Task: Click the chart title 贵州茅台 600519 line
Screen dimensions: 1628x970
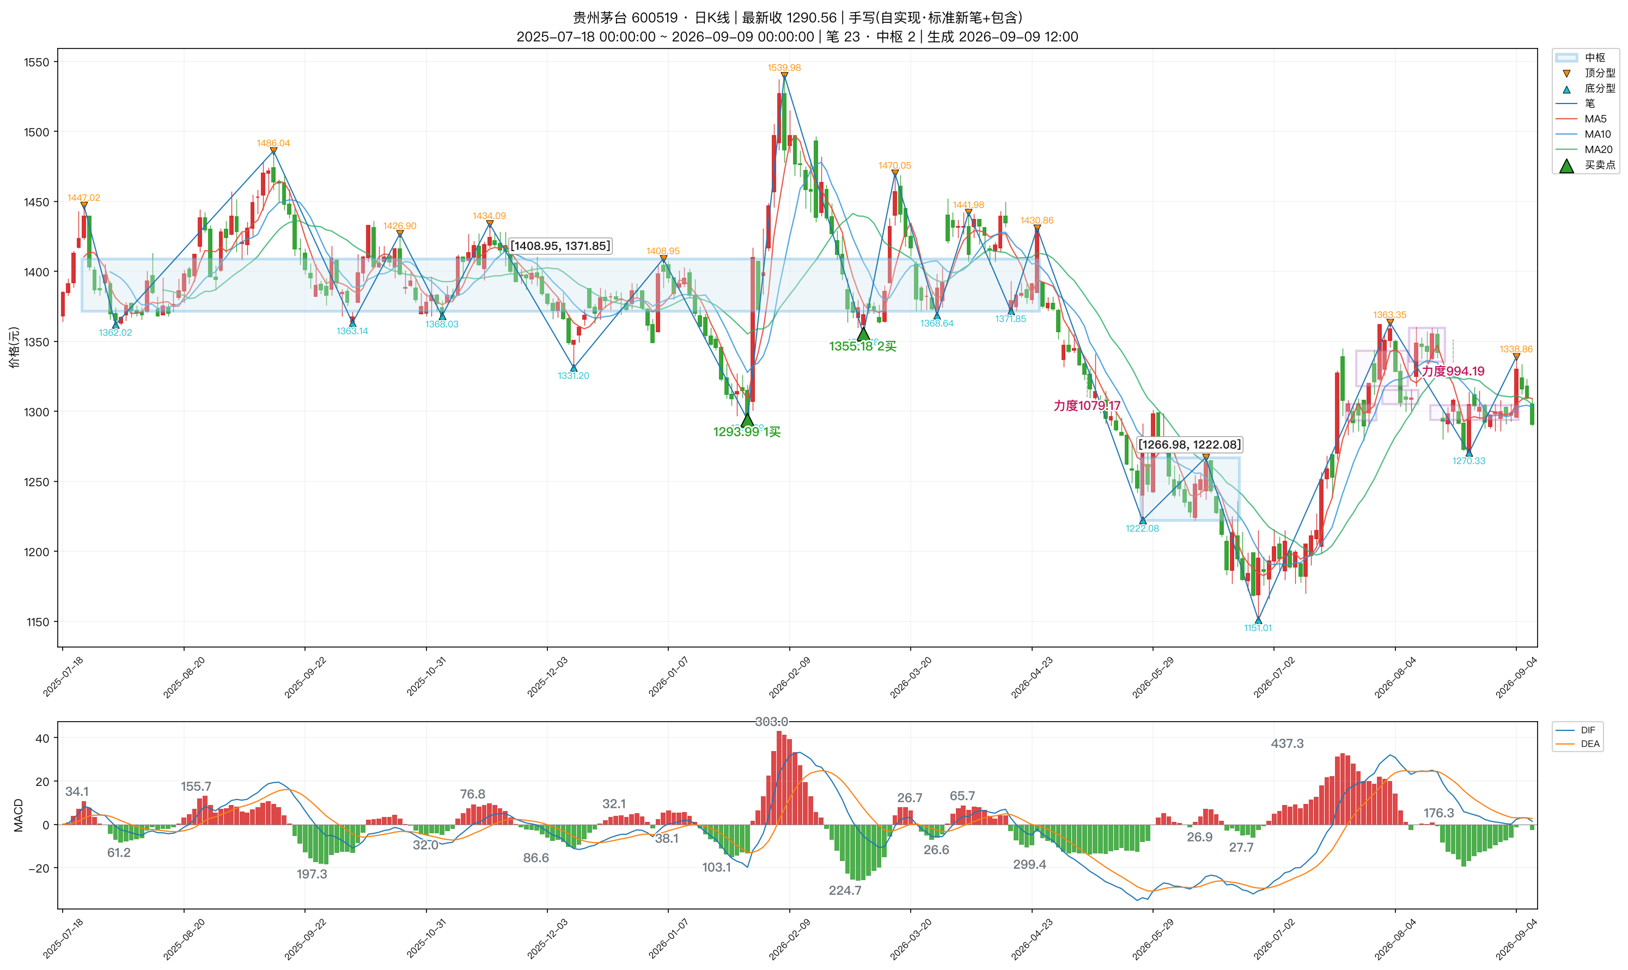Action: click(797, 17)
